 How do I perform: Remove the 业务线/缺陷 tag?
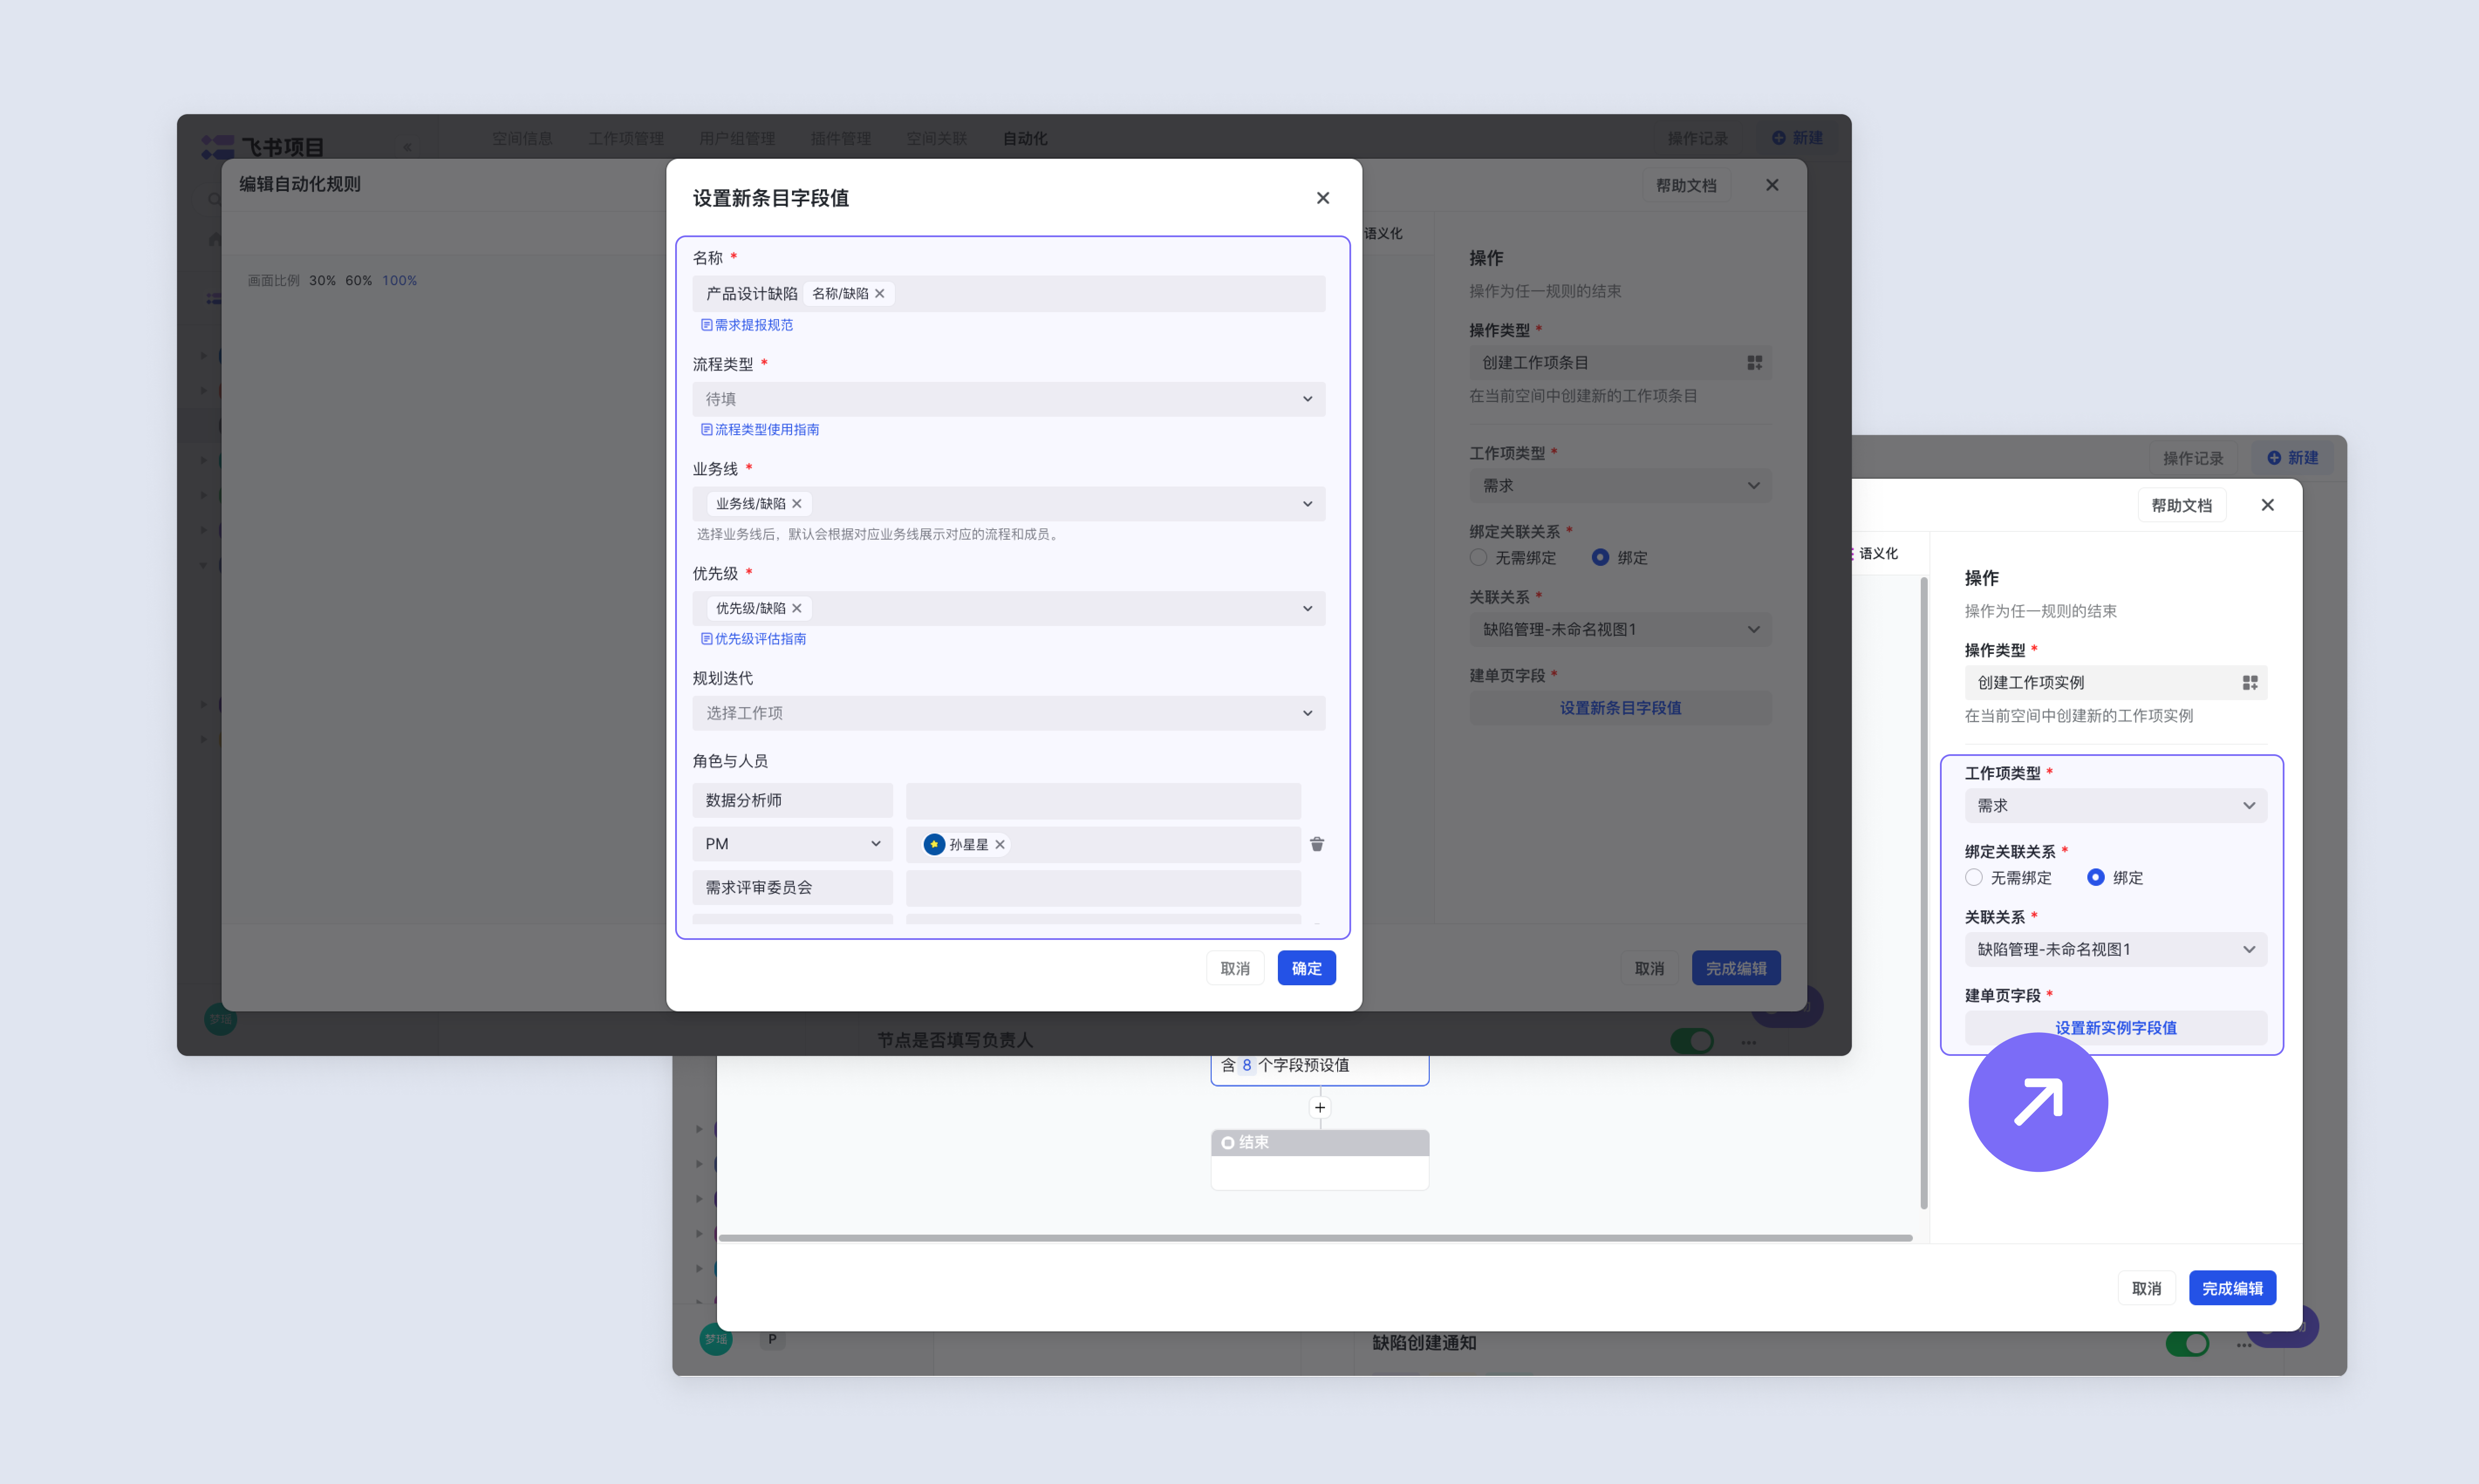[x=796, y=503]
